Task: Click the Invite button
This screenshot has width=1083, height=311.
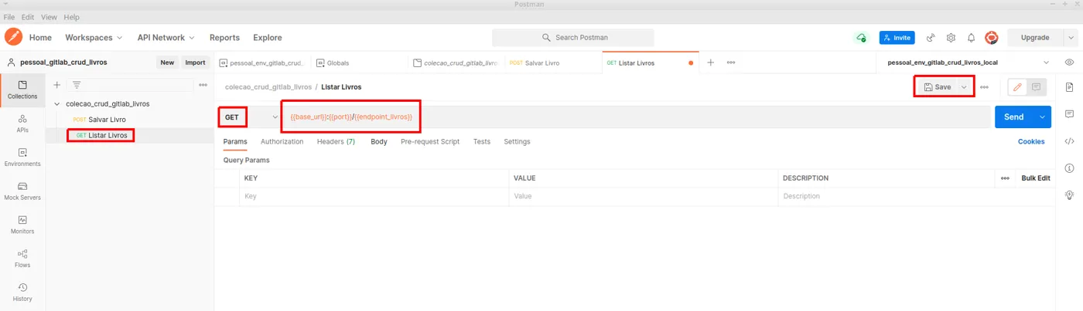Action: [x=897, y=38]
